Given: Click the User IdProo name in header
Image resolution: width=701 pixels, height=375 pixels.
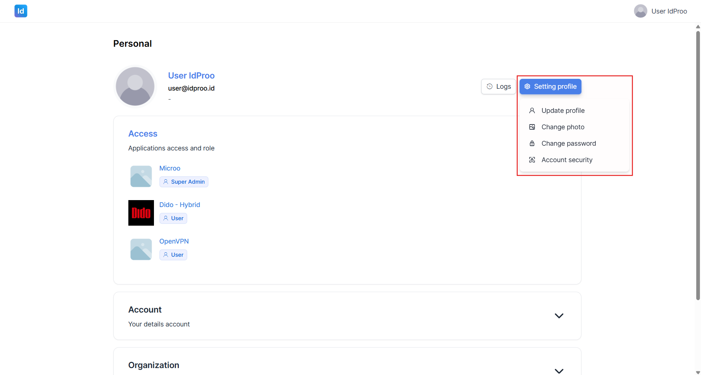Looking at the screenshot, I should pos(669,11).
